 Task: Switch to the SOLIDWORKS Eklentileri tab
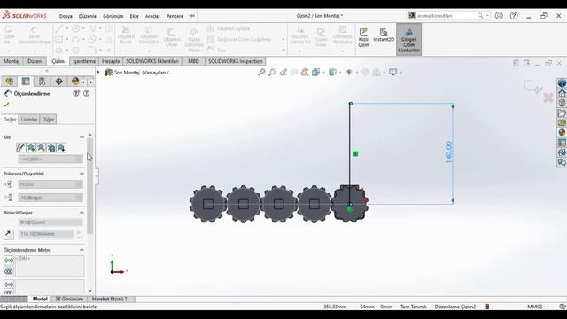tap(152, 61)
